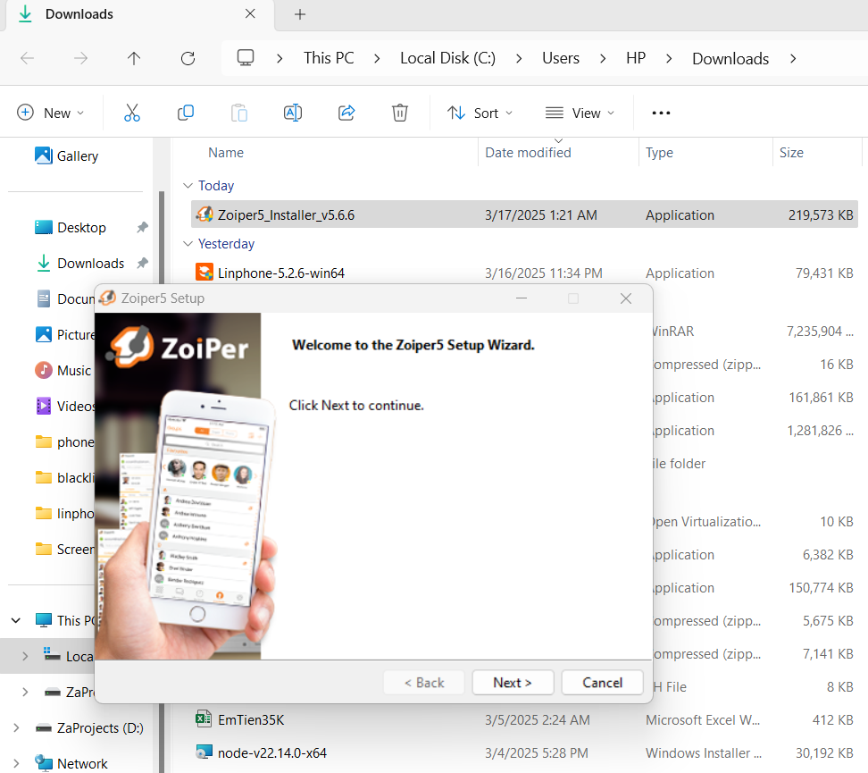Click the Rename icon in toolbar
Viewport: 868px width, 773px height.
[x=292, y=113]
